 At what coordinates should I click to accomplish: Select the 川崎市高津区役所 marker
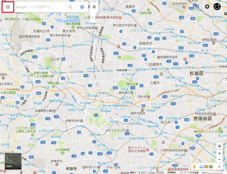point(185,150)
